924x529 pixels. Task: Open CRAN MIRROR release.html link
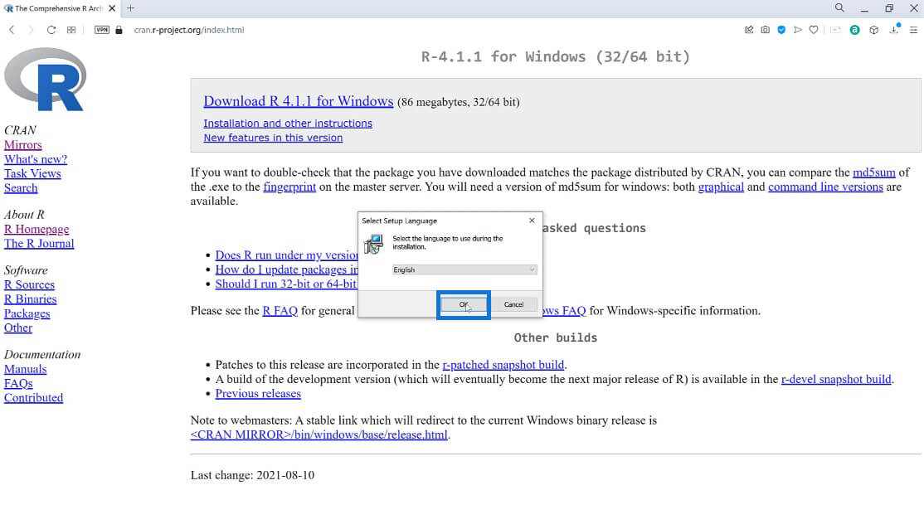319,434
